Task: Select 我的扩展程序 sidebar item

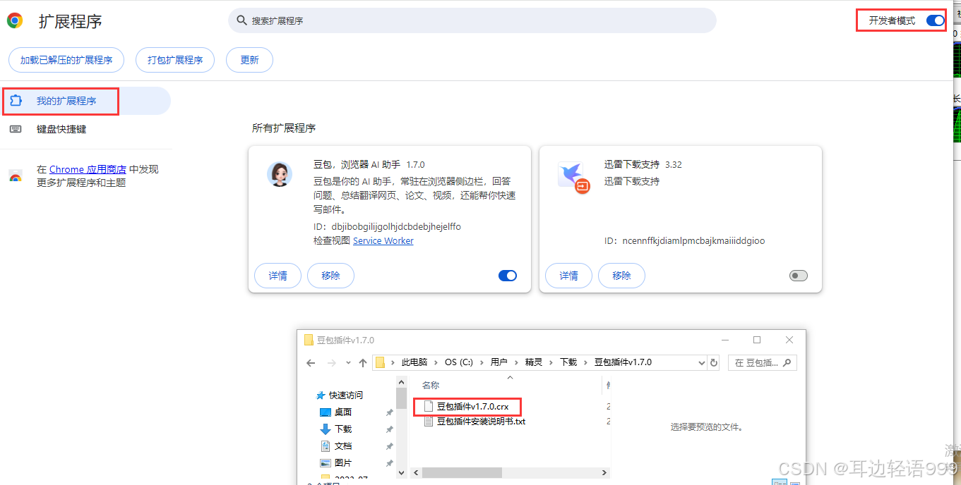Action: click(x=85, y=101)
